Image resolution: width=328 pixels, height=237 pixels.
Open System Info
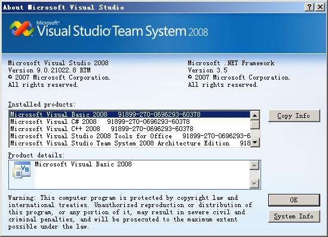(x=294, y=216)
